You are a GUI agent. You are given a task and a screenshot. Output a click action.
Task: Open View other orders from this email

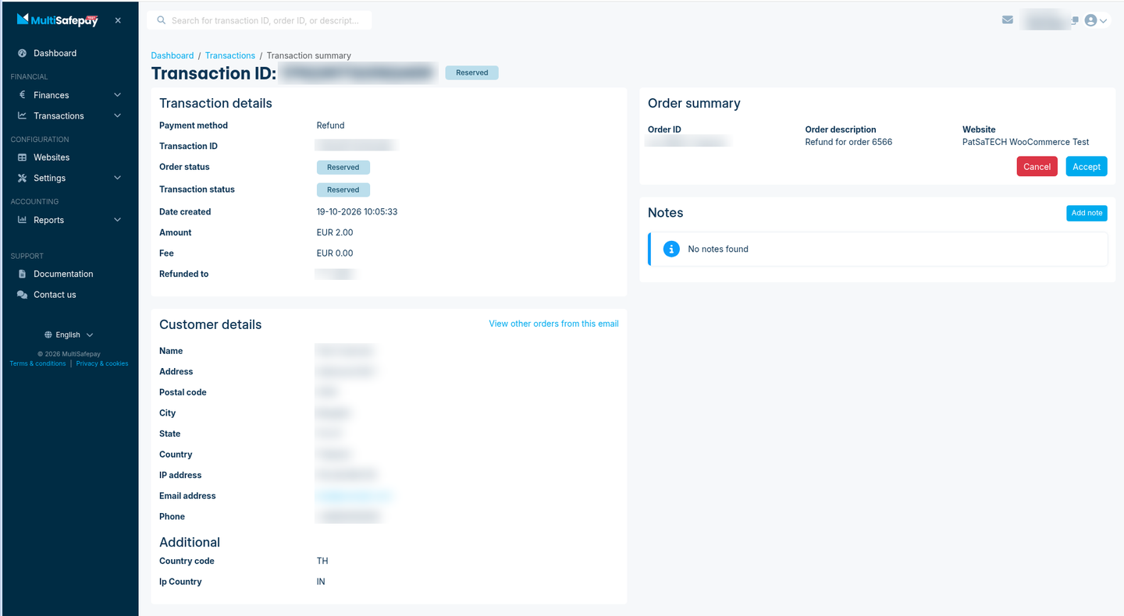[x=553, y=324]
